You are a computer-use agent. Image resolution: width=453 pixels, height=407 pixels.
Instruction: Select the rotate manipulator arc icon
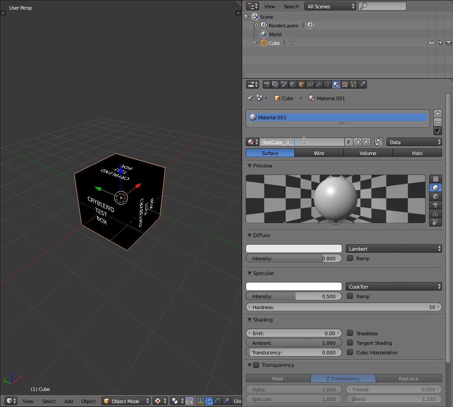pyautogui.click(x=217, y=401)
